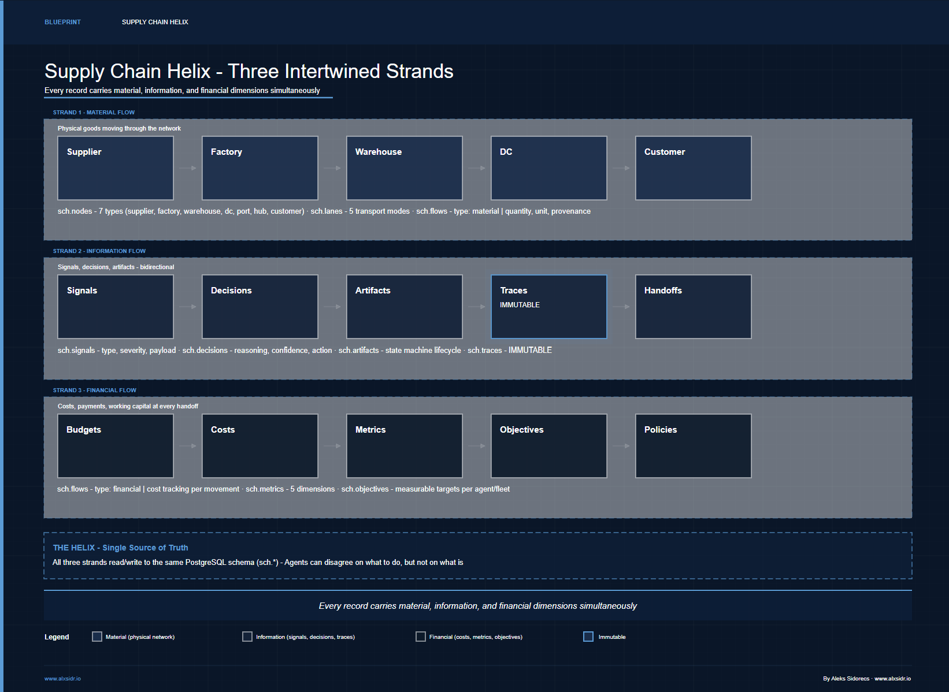Select the Policies box
This screenshot has width=949, height=692.
[694, 446]
